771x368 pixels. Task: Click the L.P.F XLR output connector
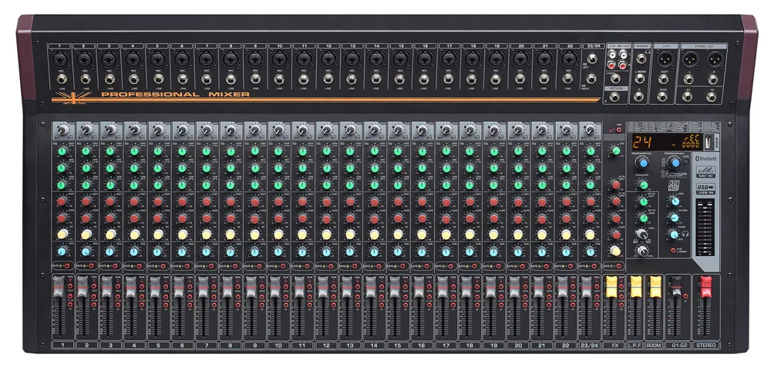click(x=665, y=59)
